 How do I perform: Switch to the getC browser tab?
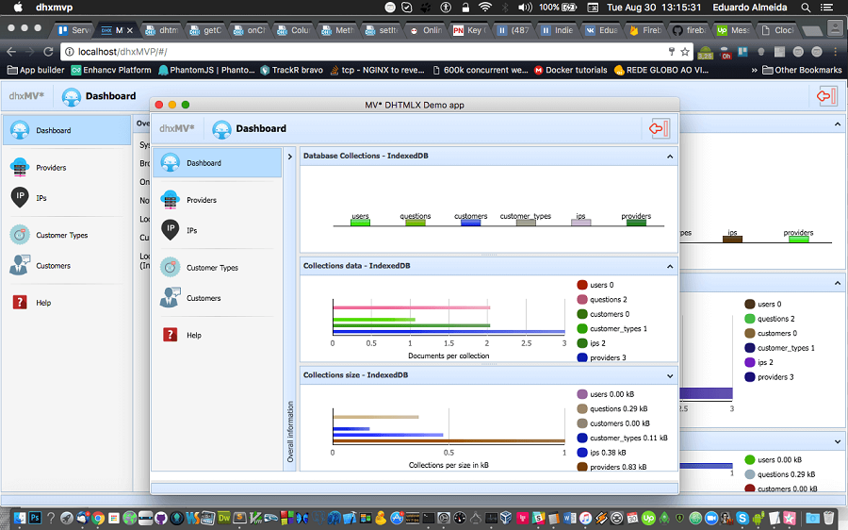[x=206, y=30]
